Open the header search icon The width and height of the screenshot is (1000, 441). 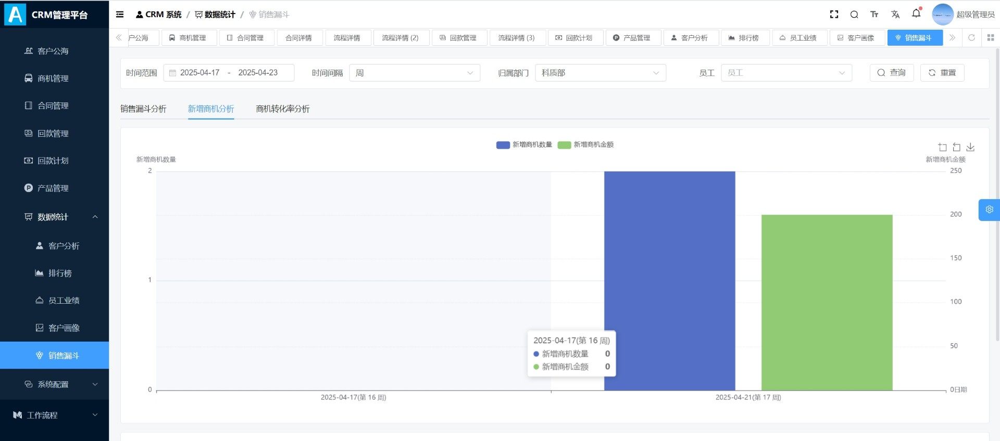click(854, 15)
